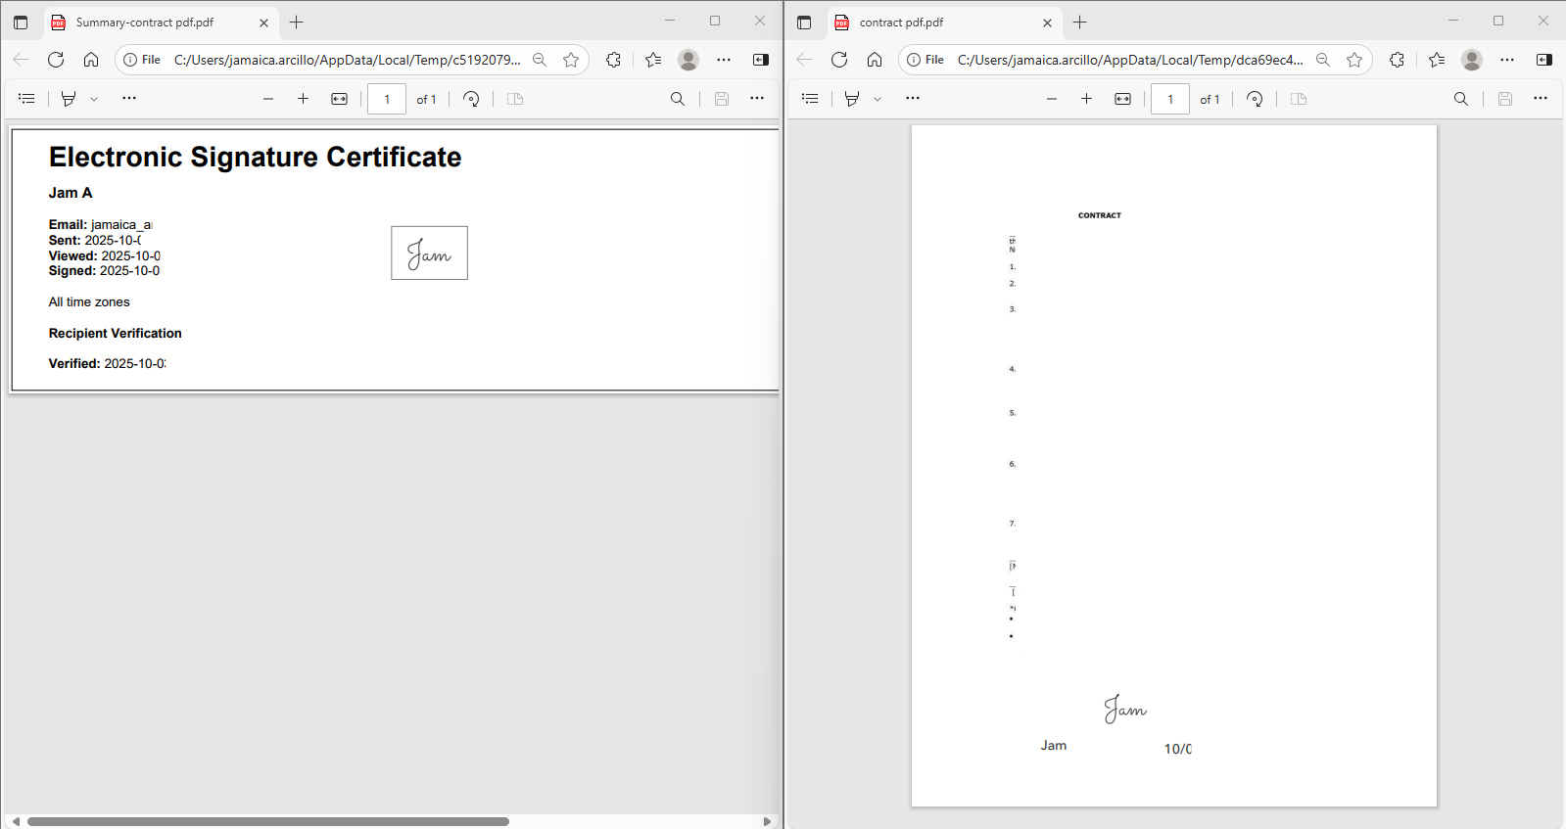Open PDF toolbar overflow menu in Summary-contract
1566x829 pixels.
757,99
